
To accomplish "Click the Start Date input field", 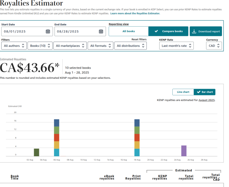I will tap(23, 31).
